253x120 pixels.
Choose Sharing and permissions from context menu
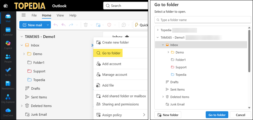click(120, 104)
